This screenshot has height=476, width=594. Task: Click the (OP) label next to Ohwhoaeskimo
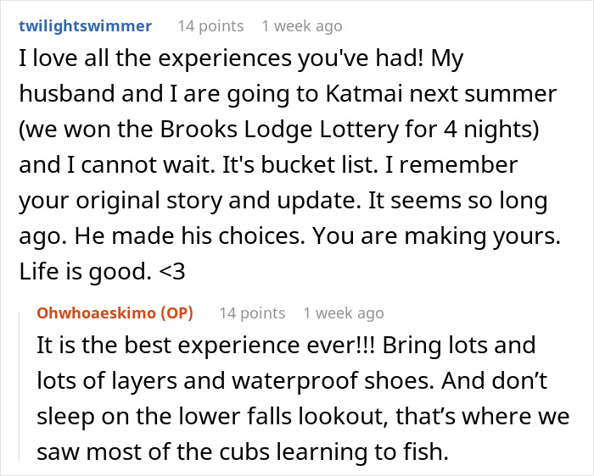point(177,313)
